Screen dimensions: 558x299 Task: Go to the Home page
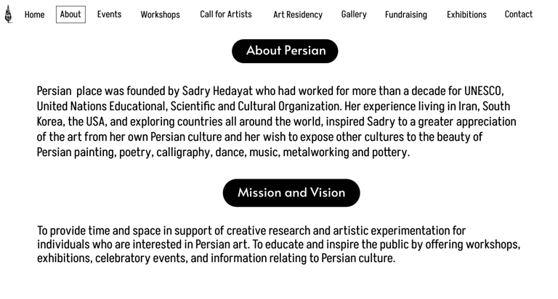(34, 15)
